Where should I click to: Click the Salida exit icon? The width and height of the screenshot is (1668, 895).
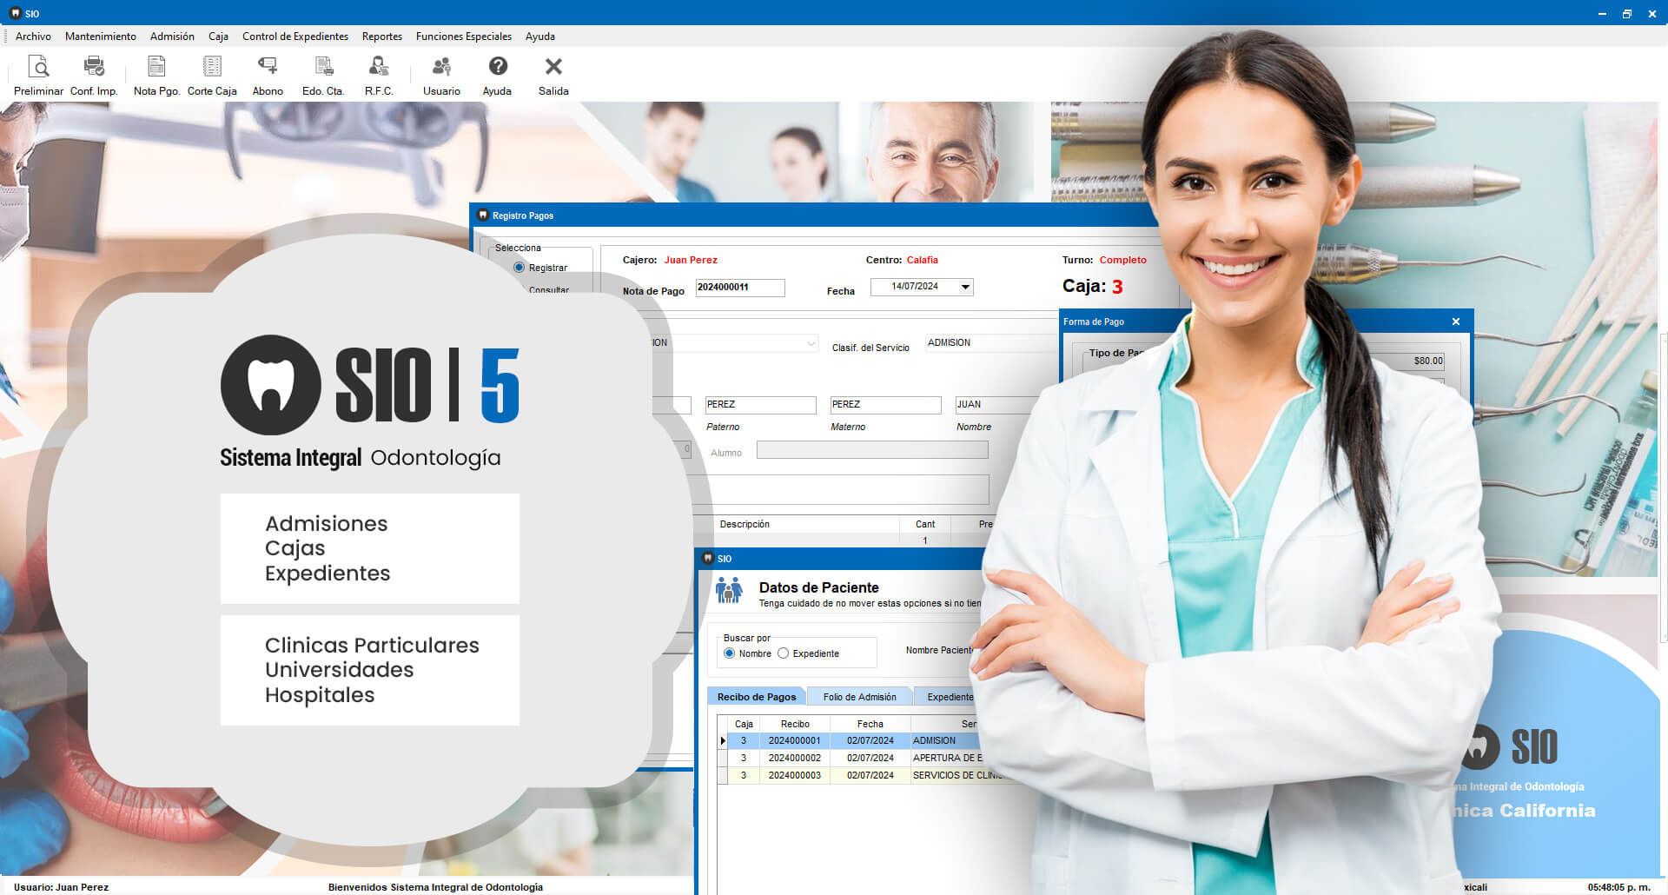tap(553, 76)
